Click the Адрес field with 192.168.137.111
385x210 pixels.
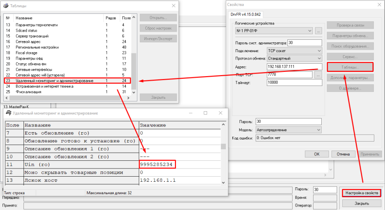tap(293, 66)
